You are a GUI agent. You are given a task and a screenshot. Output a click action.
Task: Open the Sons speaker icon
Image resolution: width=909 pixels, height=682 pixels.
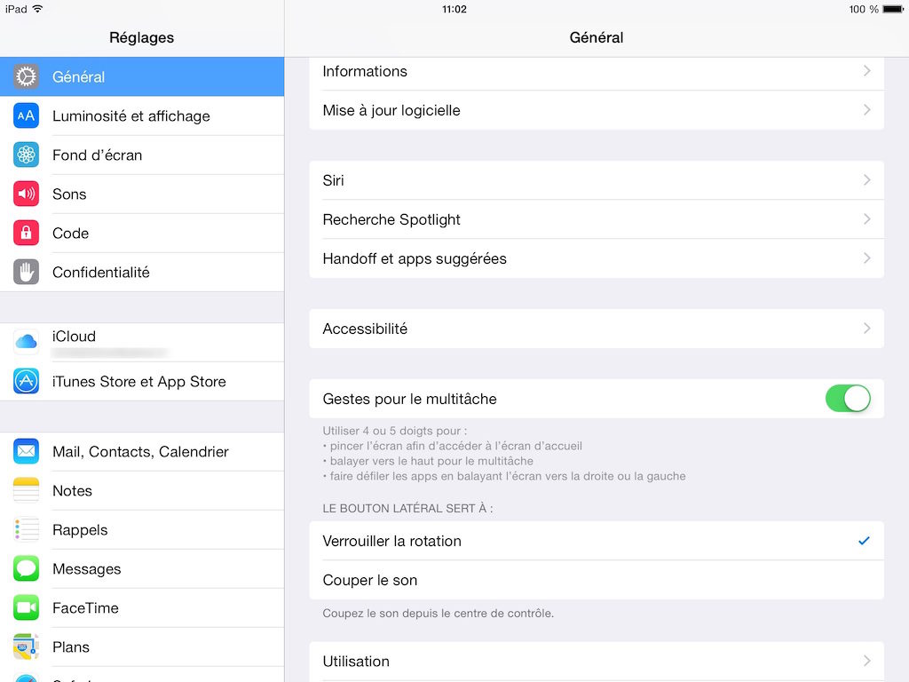pos(26,194)
